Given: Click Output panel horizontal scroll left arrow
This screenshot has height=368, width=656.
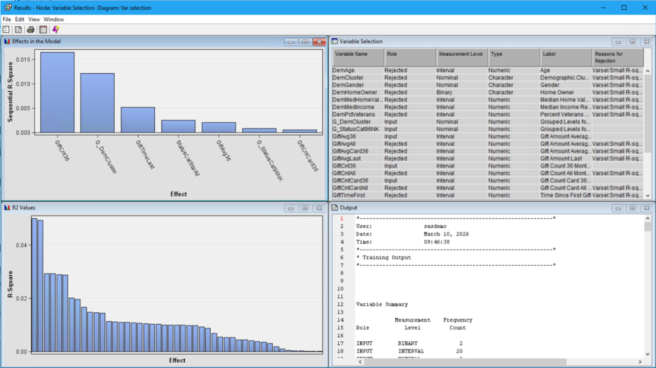Looking at the screenshot, I should click(360, 361).
